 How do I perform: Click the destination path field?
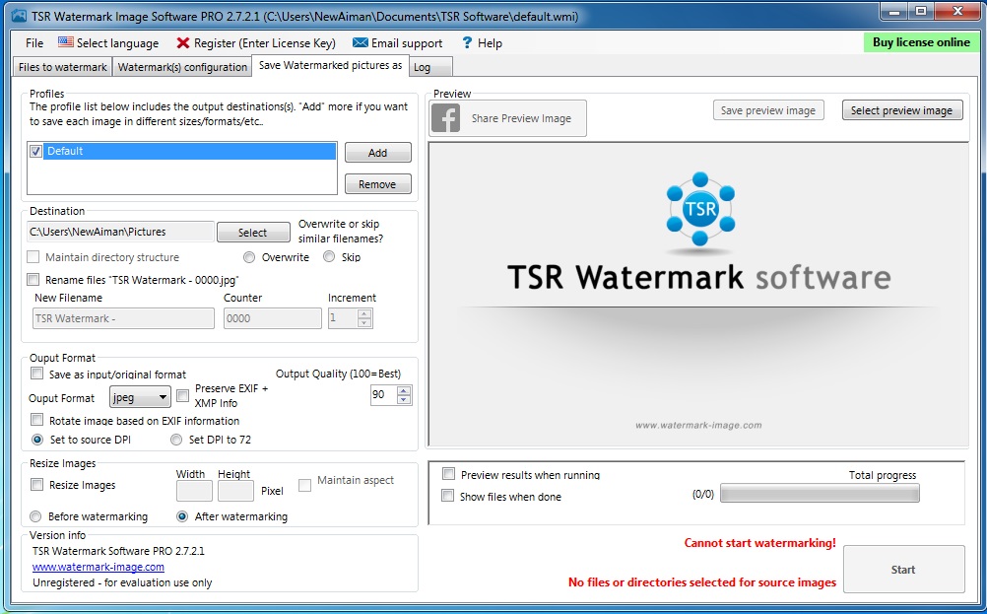pos(121,232)
